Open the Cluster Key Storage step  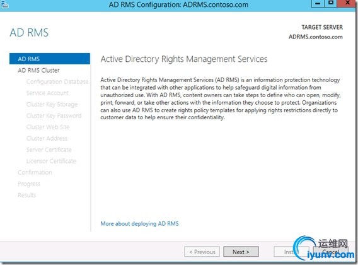(x=52, y=104)
